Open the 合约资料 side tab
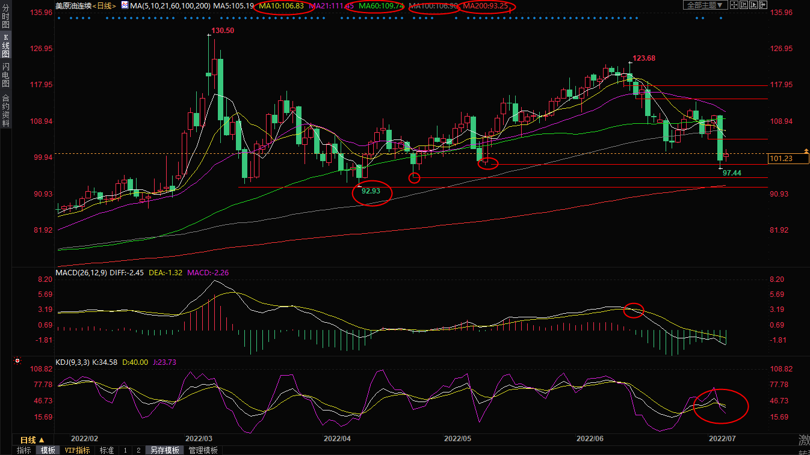 tap(5, 111)
